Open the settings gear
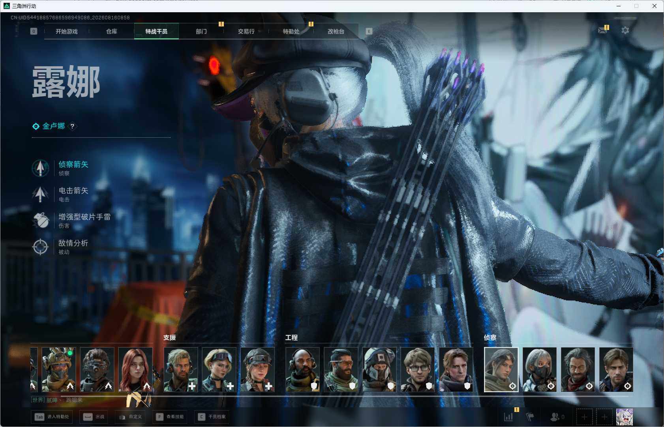 click(625, 30)
